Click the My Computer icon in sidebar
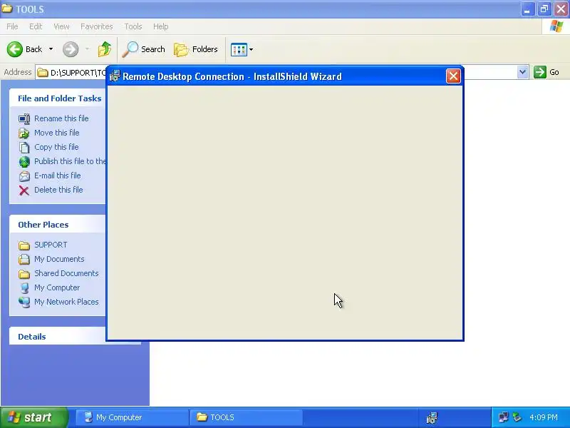Viewport: 570px width, 428px height. coord(24,288)
